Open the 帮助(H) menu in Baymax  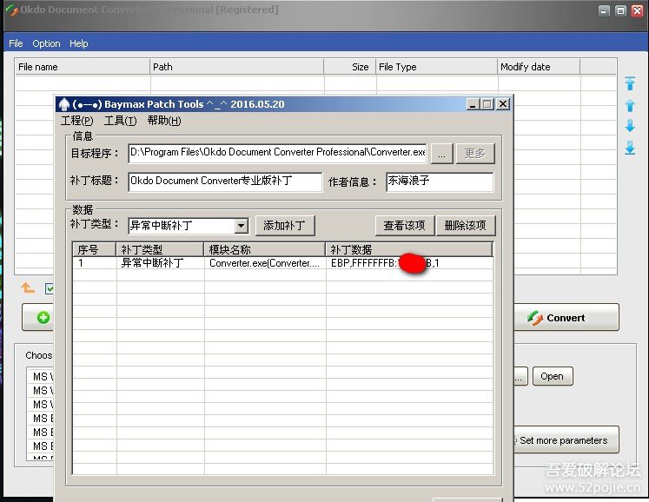pyautogui.click(x=164, y=121)
